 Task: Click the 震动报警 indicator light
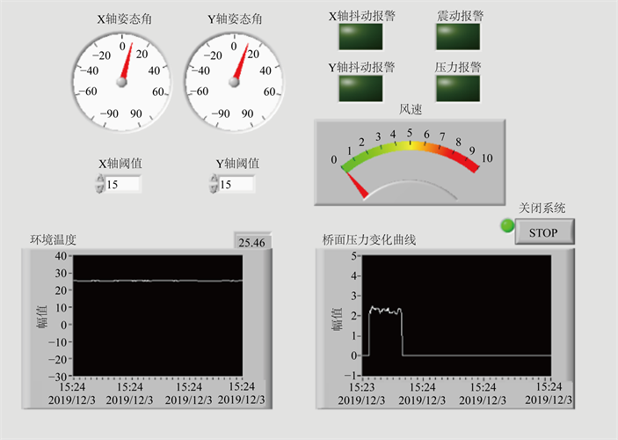click(459, 36)
